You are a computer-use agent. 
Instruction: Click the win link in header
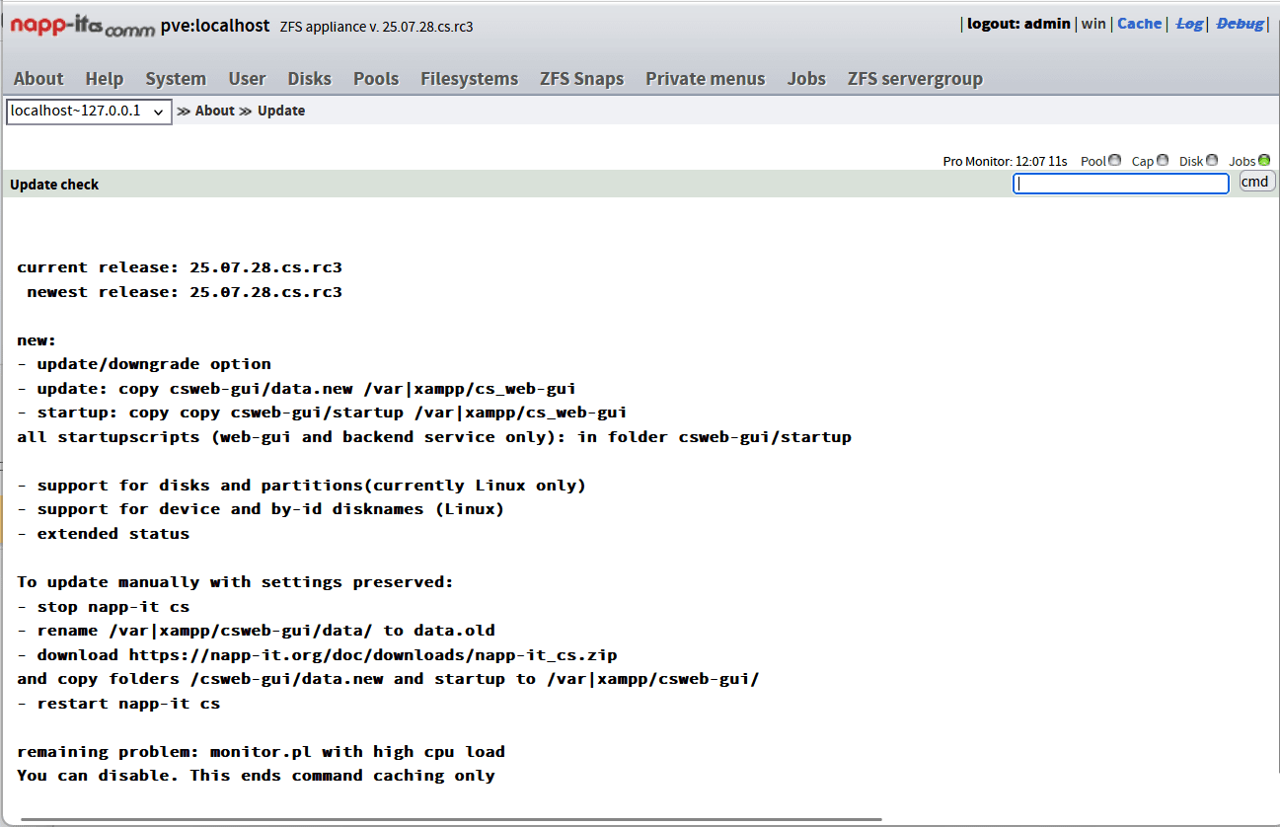coord(1093,24)
